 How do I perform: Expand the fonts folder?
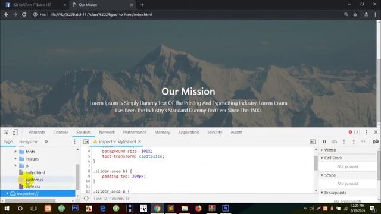tap(15, 152)
